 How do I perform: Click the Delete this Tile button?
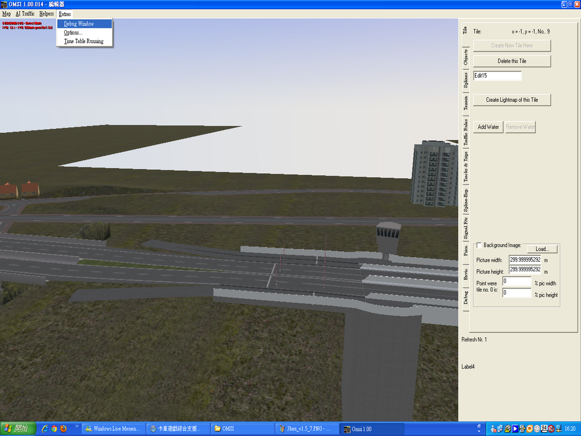tap(512, 61)
